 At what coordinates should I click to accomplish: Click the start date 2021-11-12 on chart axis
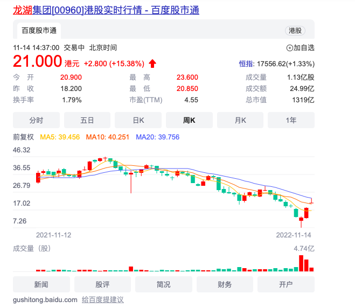pyautogui.click(x=54, y=235)
